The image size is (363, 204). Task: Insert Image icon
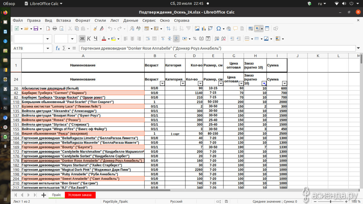[197, 29]
